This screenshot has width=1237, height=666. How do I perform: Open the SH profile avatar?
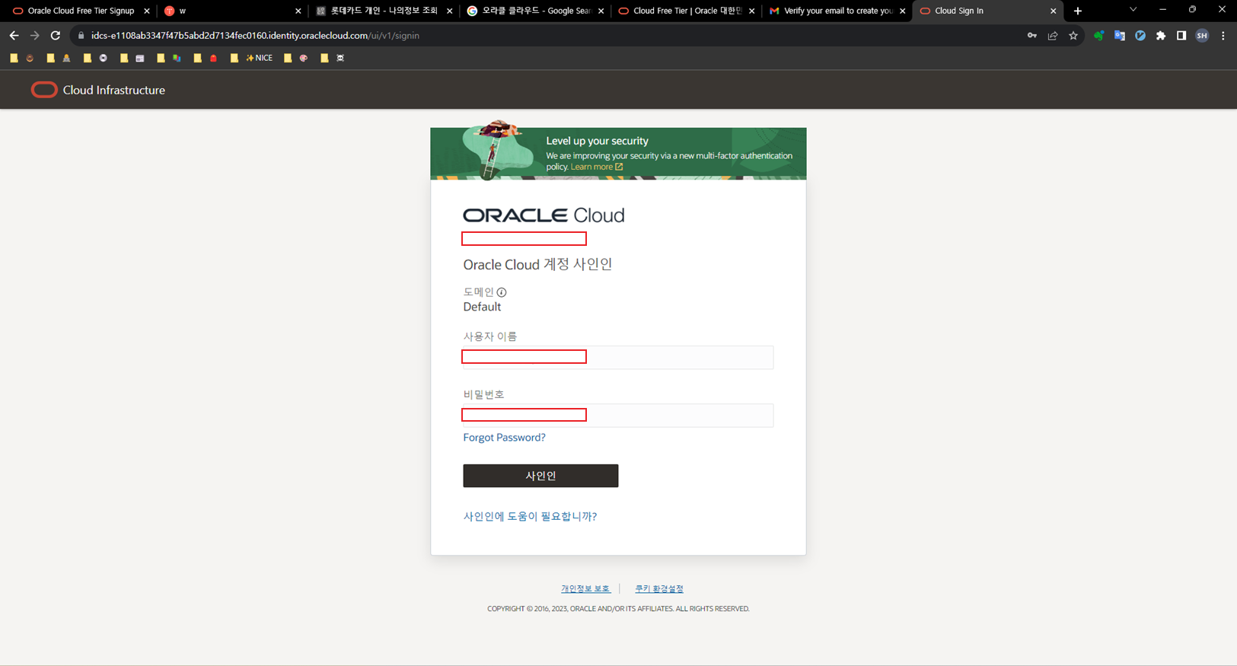coord(1202,36)
